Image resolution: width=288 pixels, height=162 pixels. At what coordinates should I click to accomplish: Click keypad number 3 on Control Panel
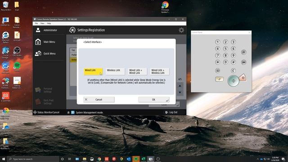tap(233, 42)
